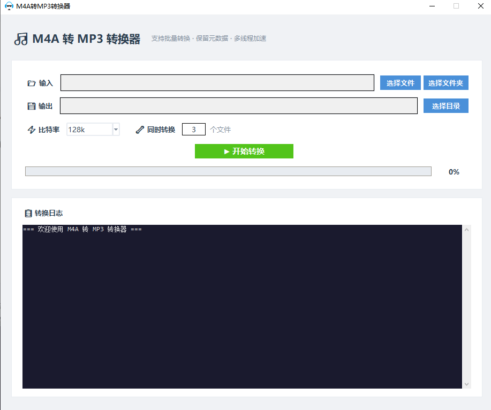Select the 128k bitrate combo box
Screen dimensions: 491x410
(x=93, y=129)
